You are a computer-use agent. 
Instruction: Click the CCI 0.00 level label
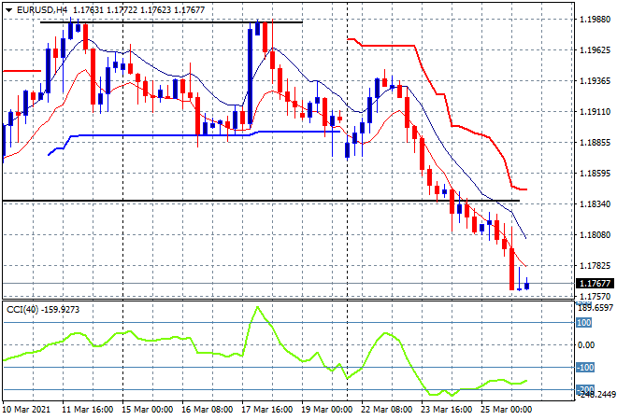pos(586,345)
